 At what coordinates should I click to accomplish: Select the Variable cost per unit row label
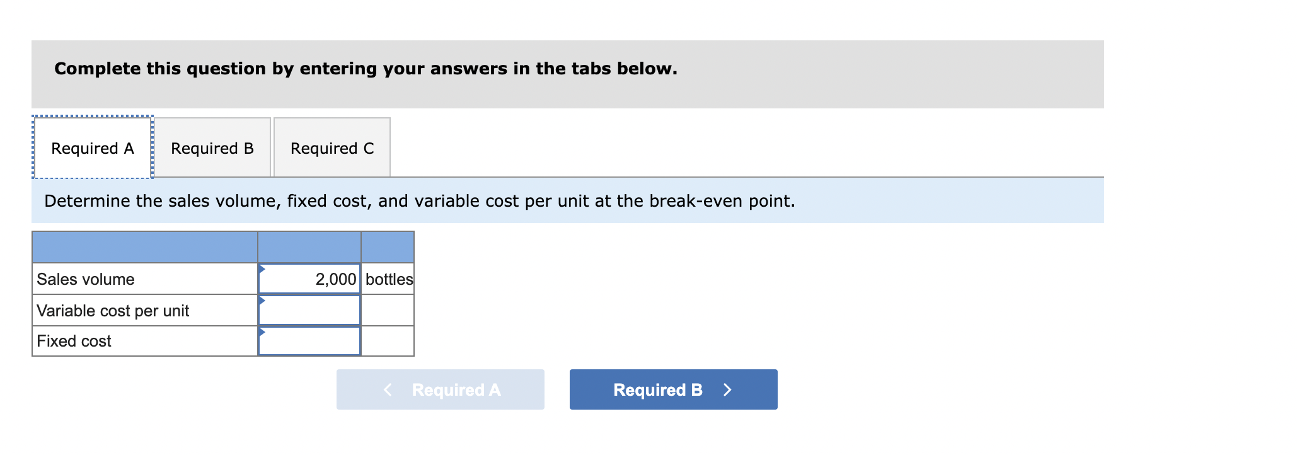point(112,310)
